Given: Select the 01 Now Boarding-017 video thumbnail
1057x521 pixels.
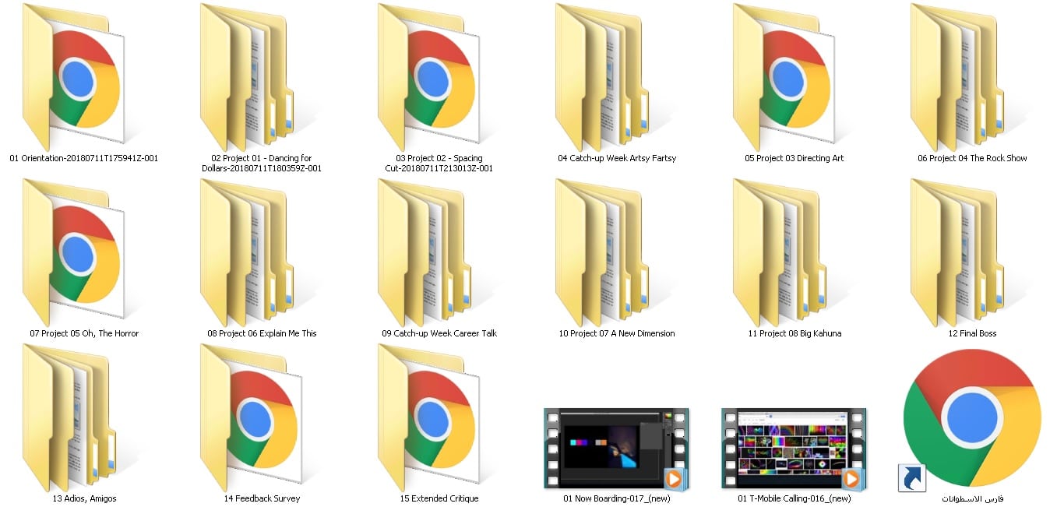Looking at the screenshot, I should (616, 449).
